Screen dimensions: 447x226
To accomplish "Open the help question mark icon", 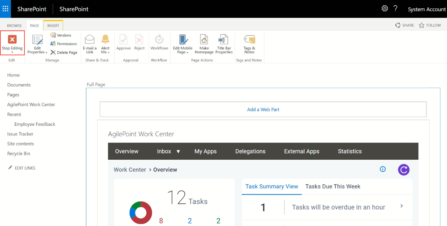I will pos(395,8).
